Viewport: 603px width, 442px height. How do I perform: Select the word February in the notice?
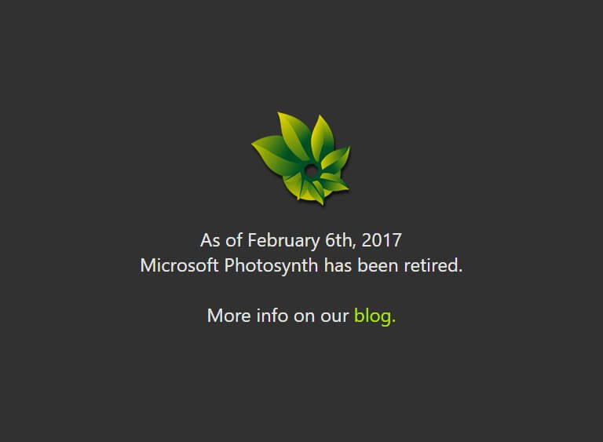point(283,241)
